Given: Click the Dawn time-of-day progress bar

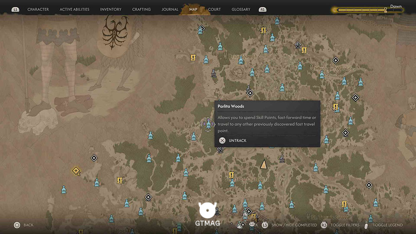Looking at the screenshot, I should 367,10.
